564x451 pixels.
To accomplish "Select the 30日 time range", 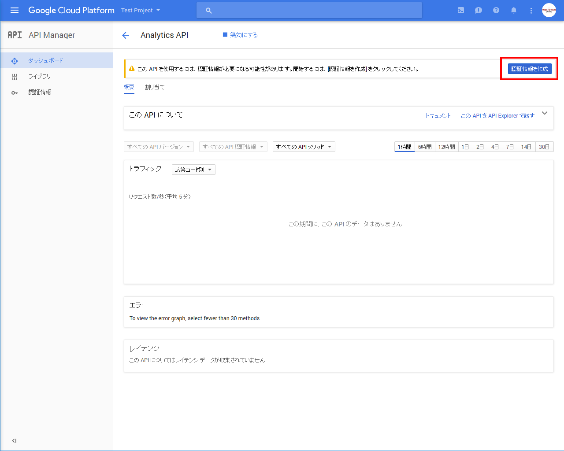I will click(x=545, y=147).
